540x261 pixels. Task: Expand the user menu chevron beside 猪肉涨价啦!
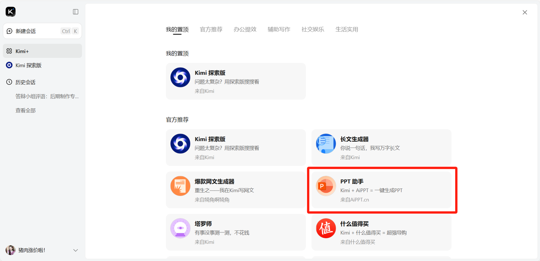tap(76, 250)
